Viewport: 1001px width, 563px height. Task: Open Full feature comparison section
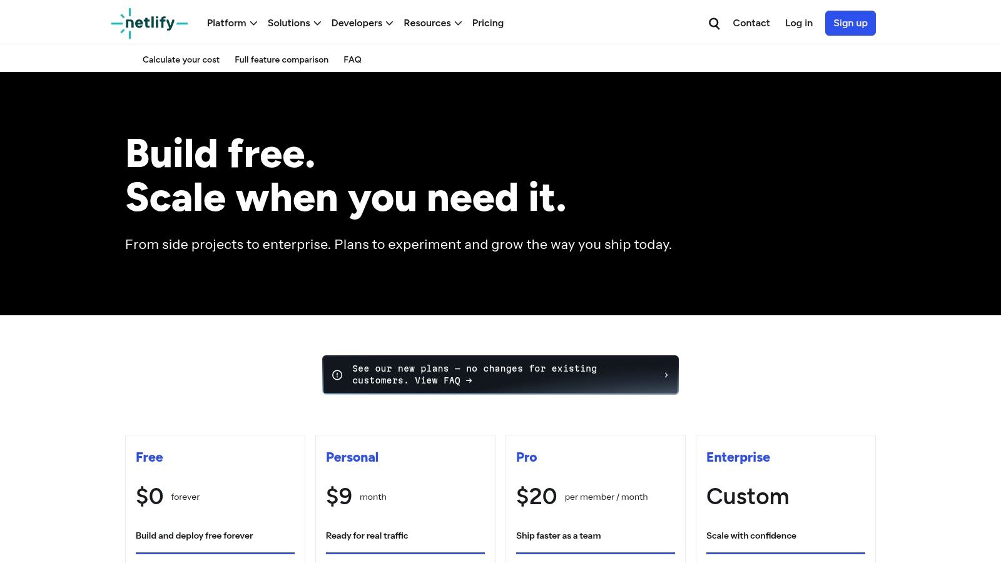(281, 59)
